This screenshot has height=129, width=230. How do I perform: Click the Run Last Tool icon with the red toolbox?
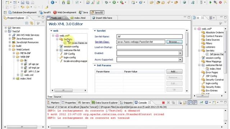(122, 3)
